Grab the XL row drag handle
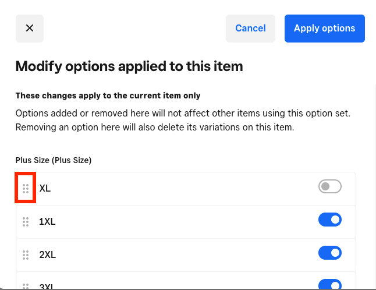This screenshot has width=376, height=290. 26,188
